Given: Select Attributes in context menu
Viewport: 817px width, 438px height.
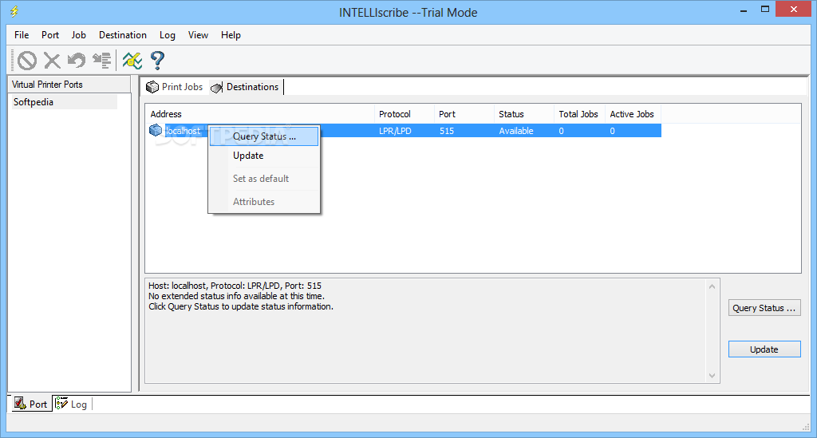Looking at the screenshot, I should pos(264,202).
